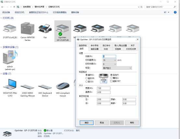
Task: Click the 份数(N) copies input field
Action: tap(109, 56)
